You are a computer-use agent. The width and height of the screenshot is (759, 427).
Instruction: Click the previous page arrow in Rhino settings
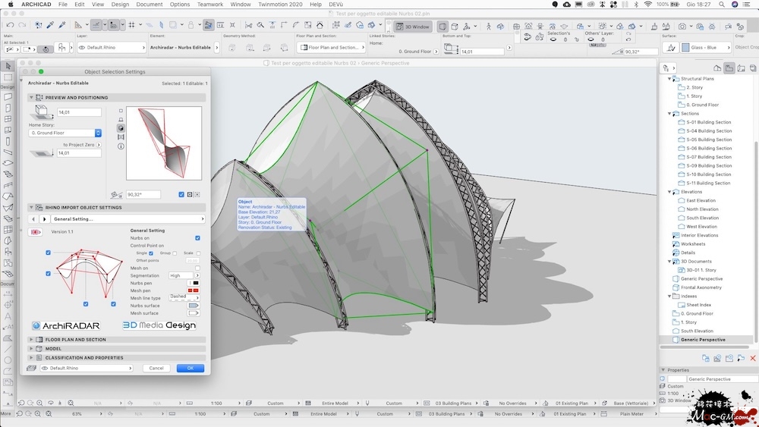coord(33,219)
